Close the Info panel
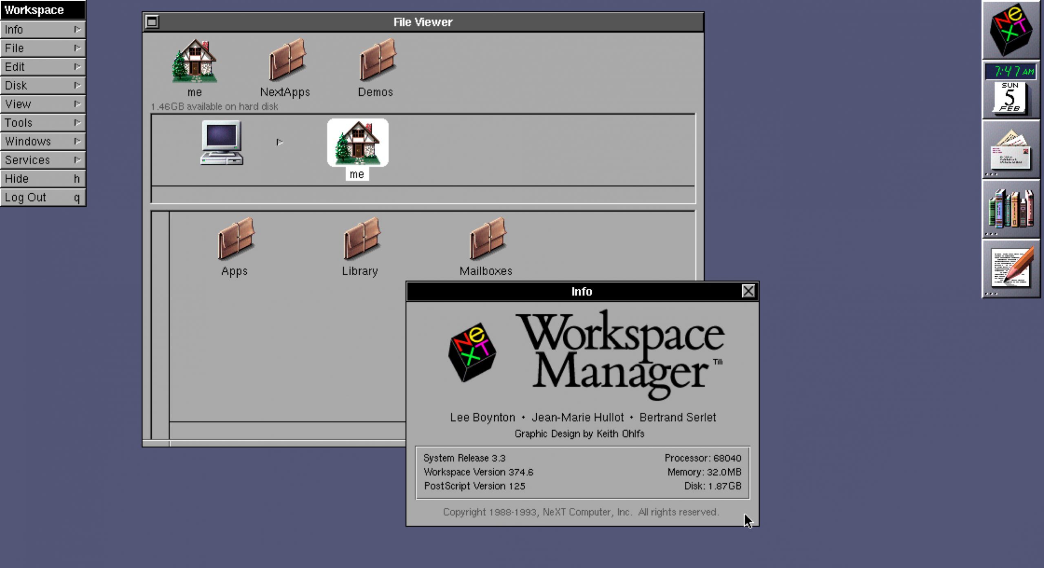Image resolution: width=1044 pixels, height=568 pixels. coord(748,291)
